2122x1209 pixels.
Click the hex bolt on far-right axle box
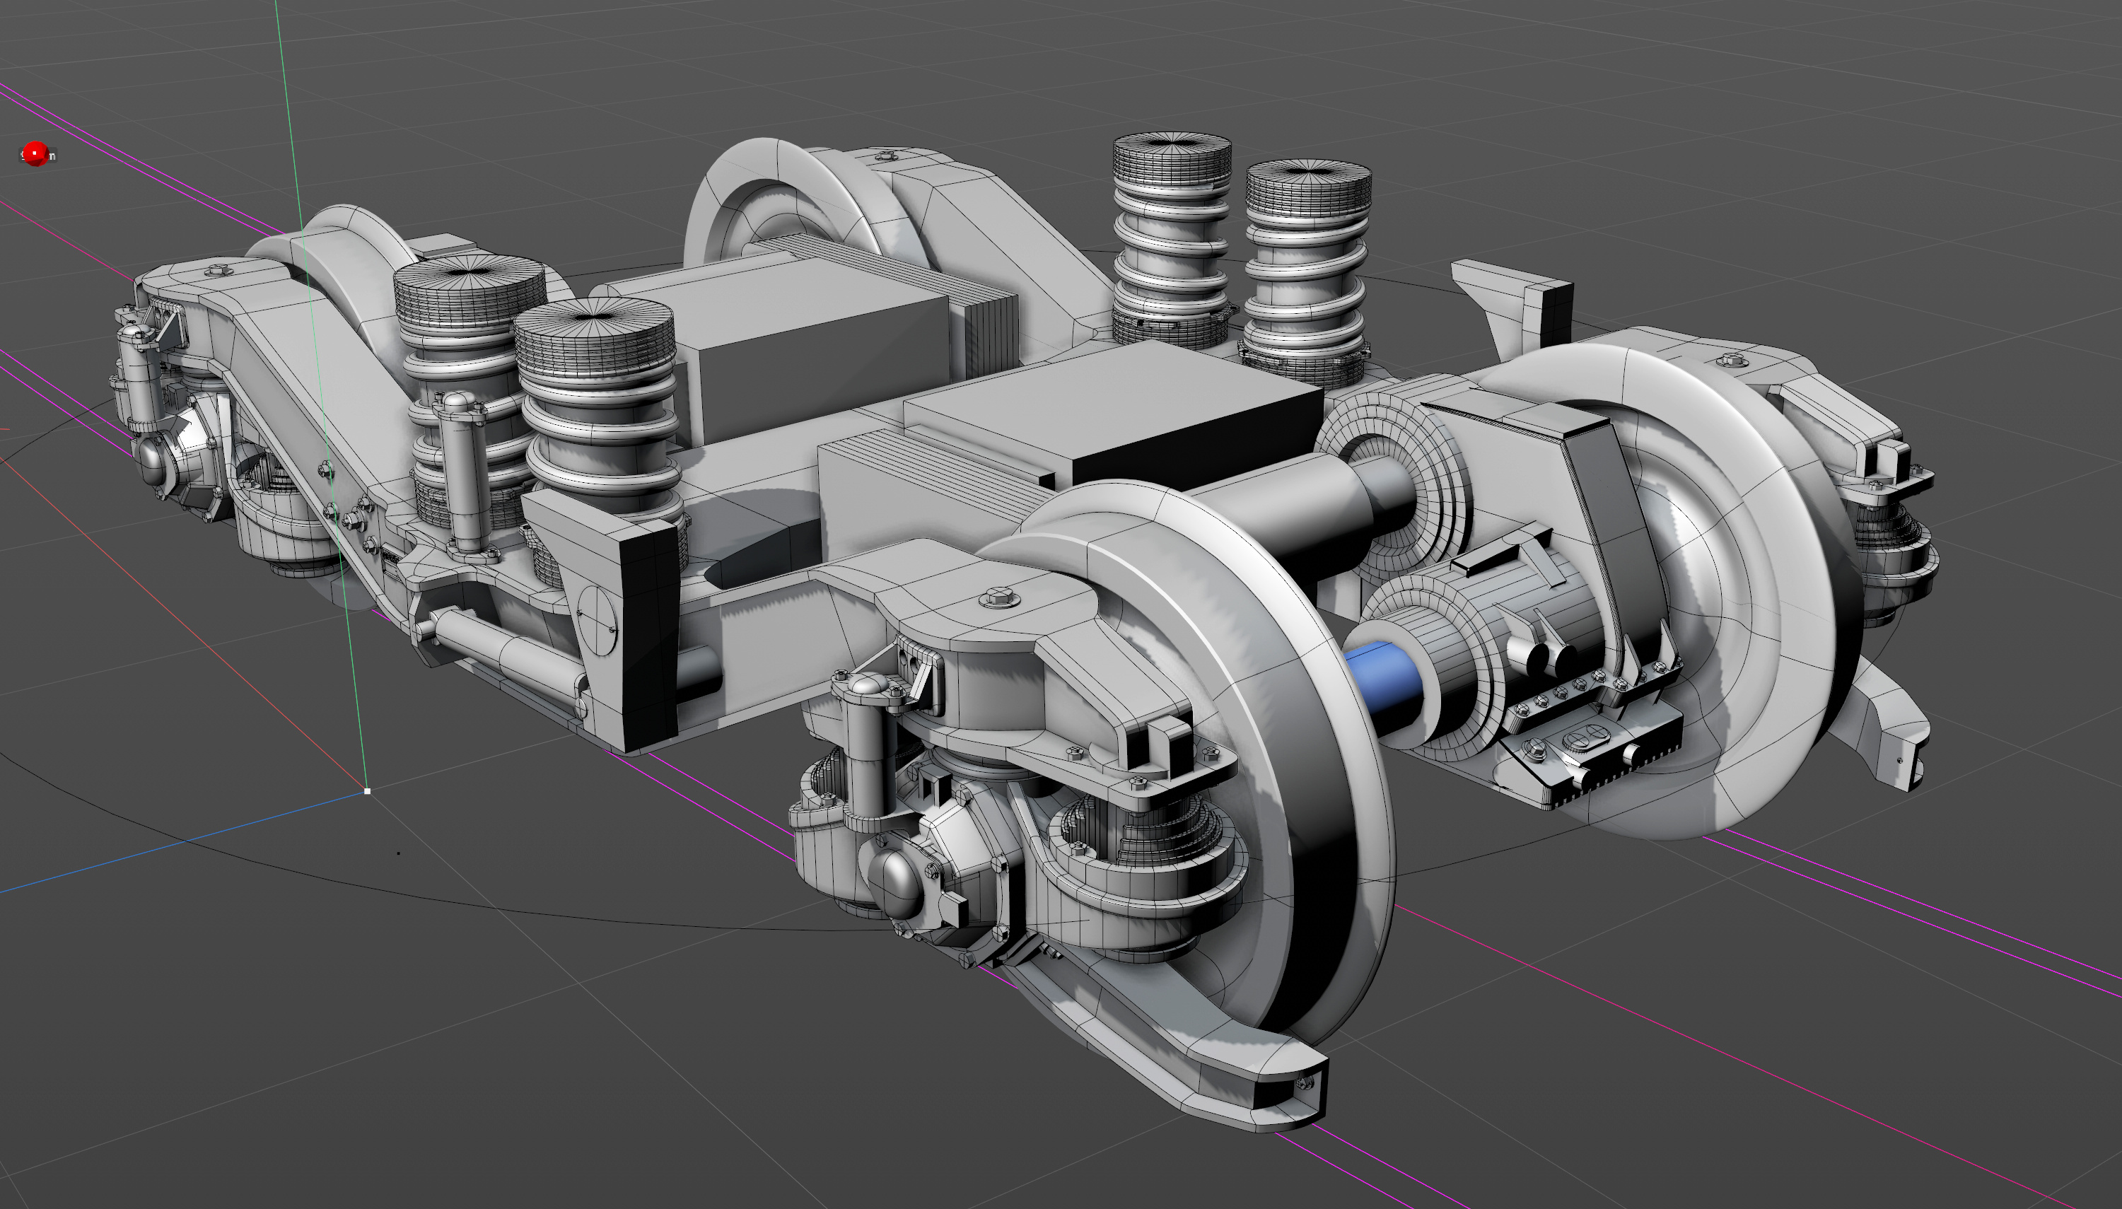pos(1732,360)
